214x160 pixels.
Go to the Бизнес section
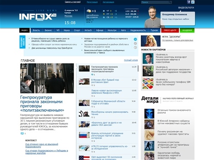coord(48,30)
